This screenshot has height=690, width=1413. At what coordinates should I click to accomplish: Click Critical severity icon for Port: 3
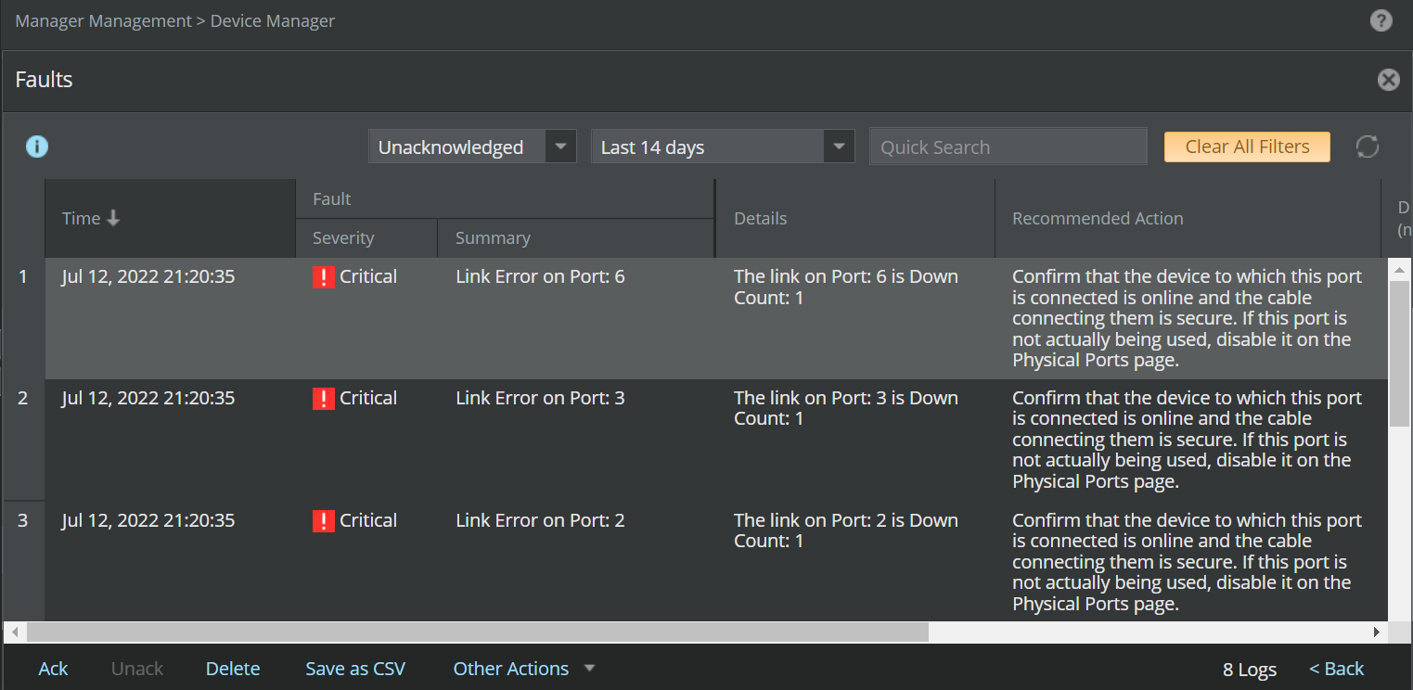[x=323, y=399]
